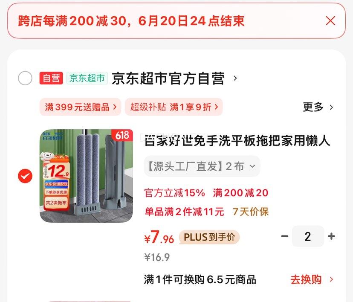Open 超级补贴 满1享9折 offer
The image size is (353, 302).
click(174, 107)
